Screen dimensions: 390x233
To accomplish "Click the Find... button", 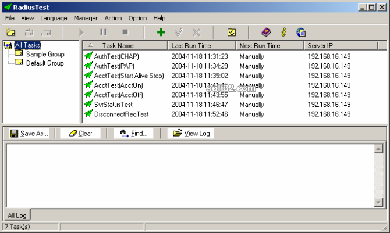I will pyautogui.click(x=133, y=134).
